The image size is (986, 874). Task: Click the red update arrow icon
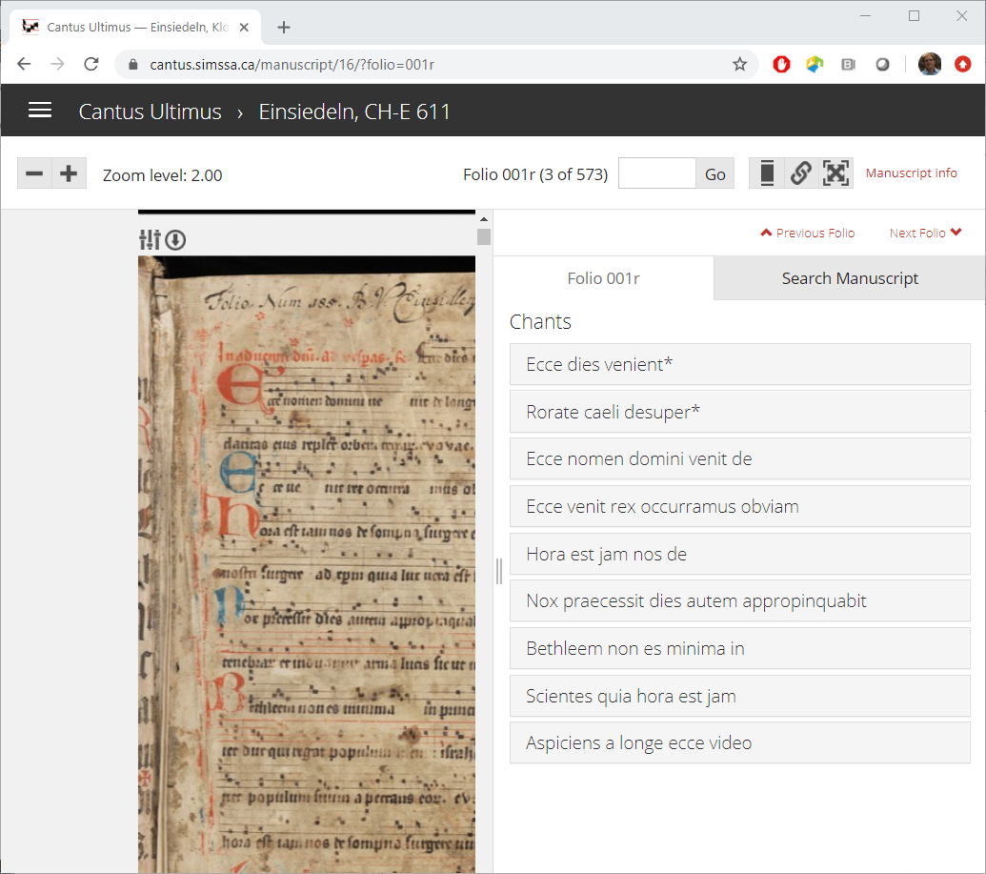click(x=963, y=64)
